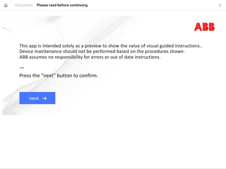Click the arrow icon inside the next button
Viewport: 226px width, 169px height.
(x=45, y=98)
